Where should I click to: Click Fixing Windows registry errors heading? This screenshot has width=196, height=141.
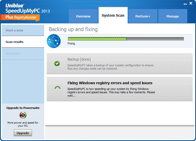point(110,83)
